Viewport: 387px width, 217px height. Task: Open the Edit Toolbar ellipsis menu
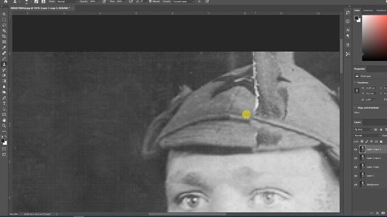pos(4,131)
